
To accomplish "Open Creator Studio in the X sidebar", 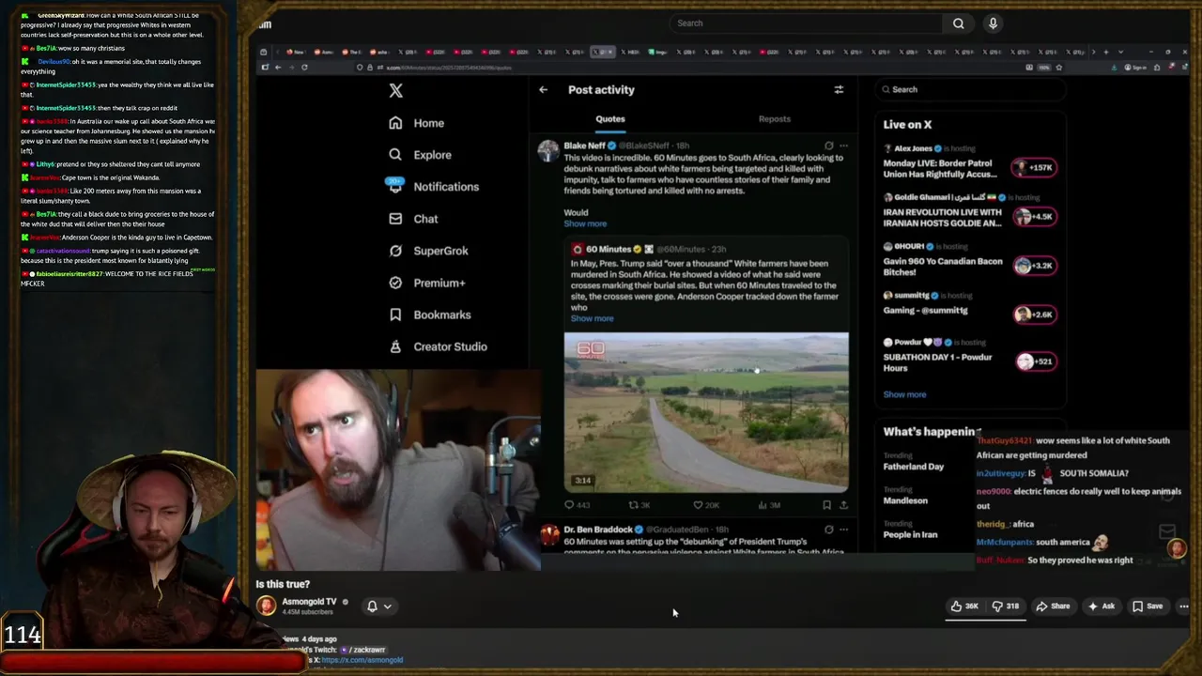I will click(x=438, y=346).
